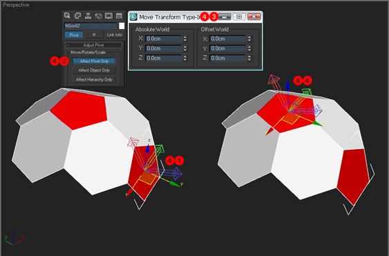389x256 pixels.
Task: Open the white object color swatch
Action: (x=122, y=26)
